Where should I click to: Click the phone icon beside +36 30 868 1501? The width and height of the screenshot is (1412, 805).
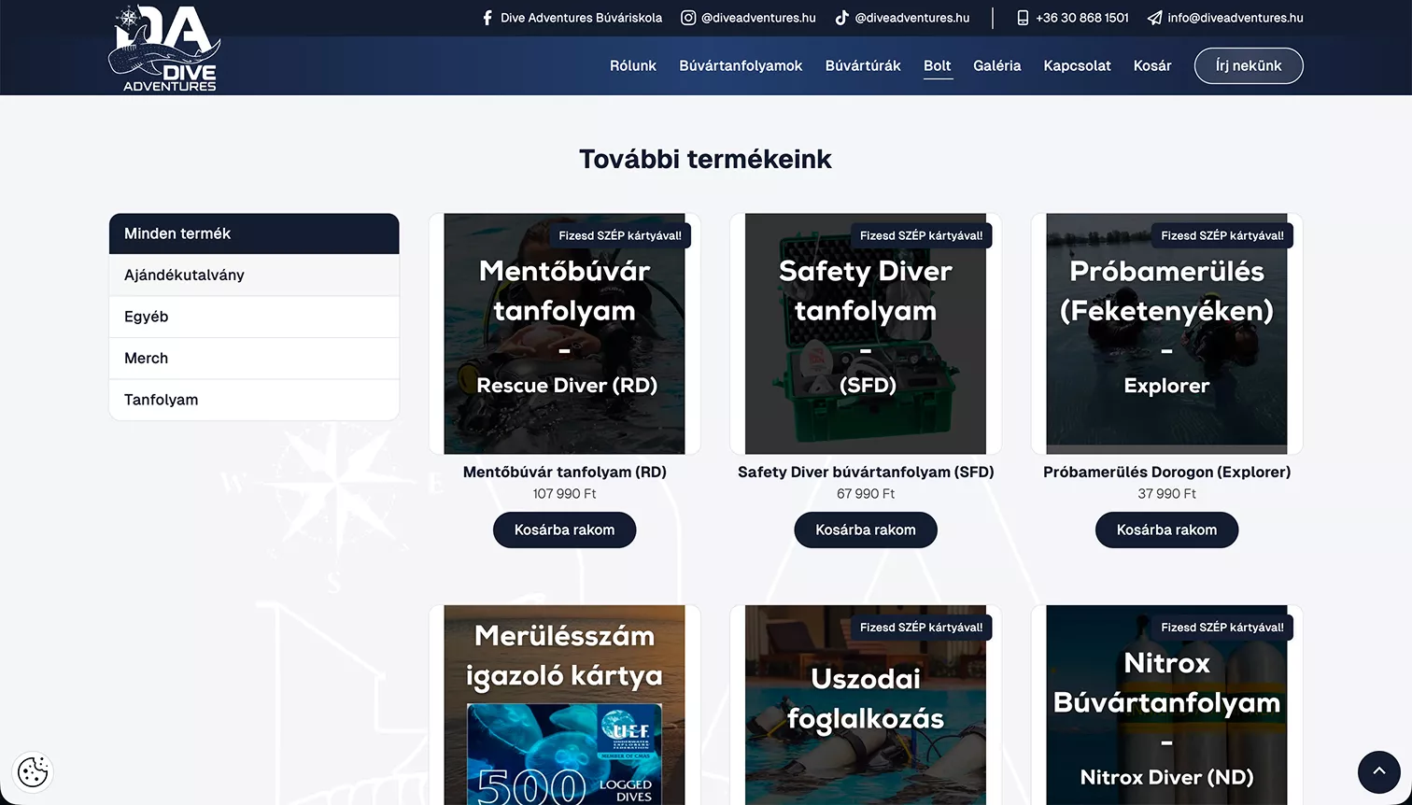click(x=1023, y=18)
